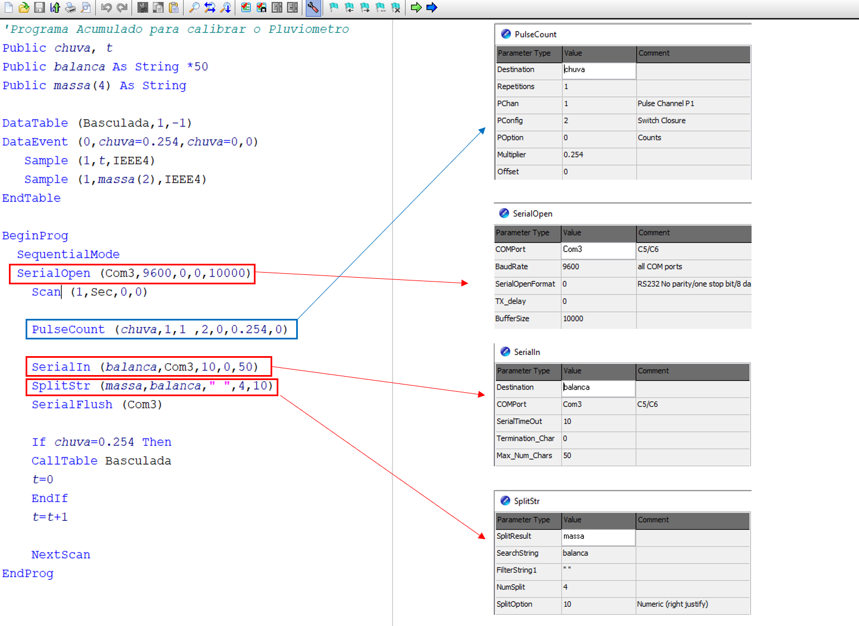The height and width of the screenshot is (626, 859).
Task: Undo the last edit
Action: pyautogui.click(x=106, y=7)
